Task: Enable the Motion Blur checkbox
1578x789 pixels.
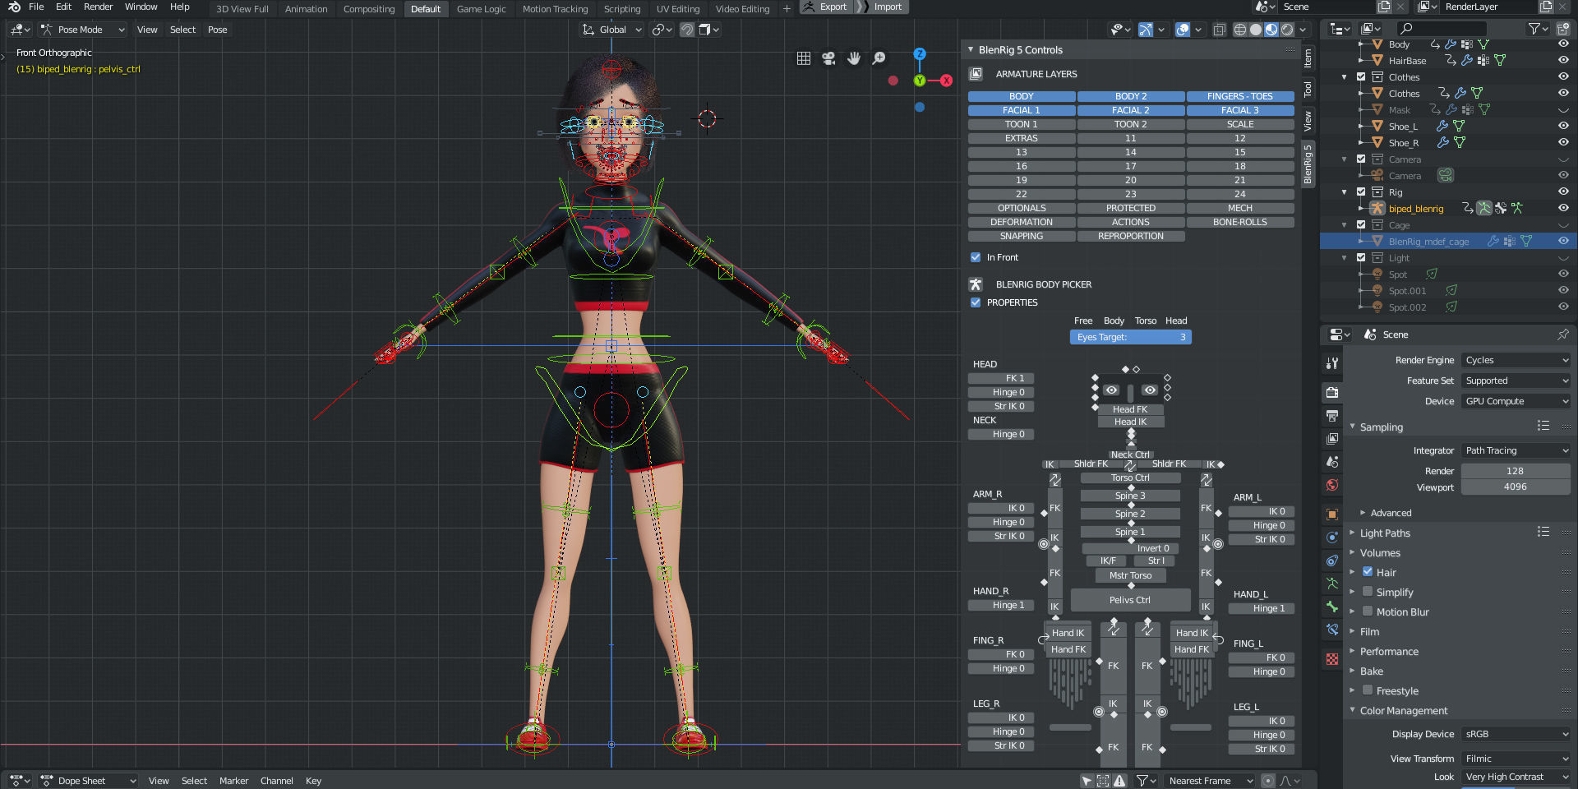Action: click(x=1368, y=611)
